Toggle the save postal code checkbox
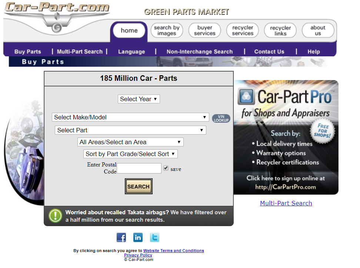The width and height of the screenshot is (360, 268). [x=166, y=168]
